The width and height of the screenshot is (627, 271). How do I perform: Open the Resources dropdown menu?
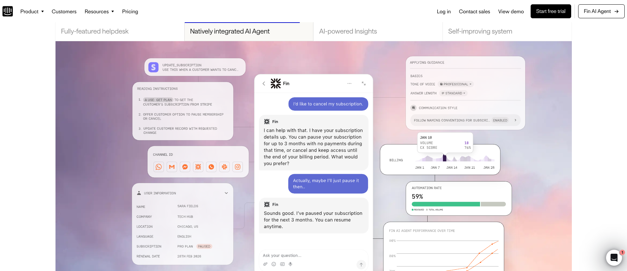[99, 12]
